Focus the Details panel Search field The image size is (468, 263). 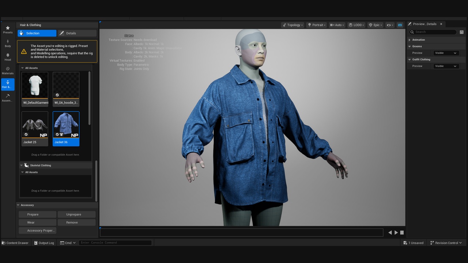(433, 32)
